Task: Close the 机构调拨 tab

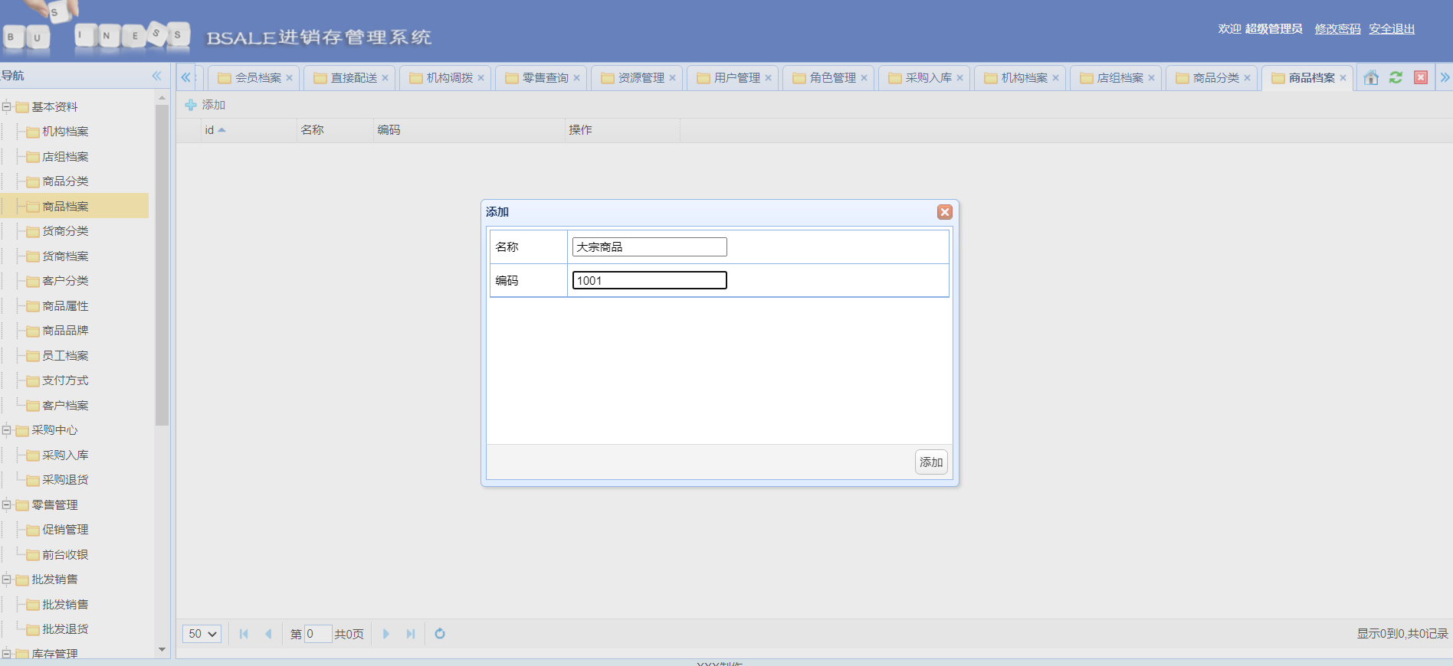Action: pos(481,78)
